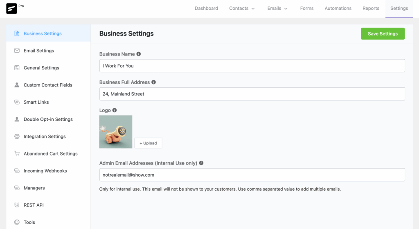Open Smart Links in the sidebar
The height and width of the screenshot is (229, 419).
click(x=48, y=102)
